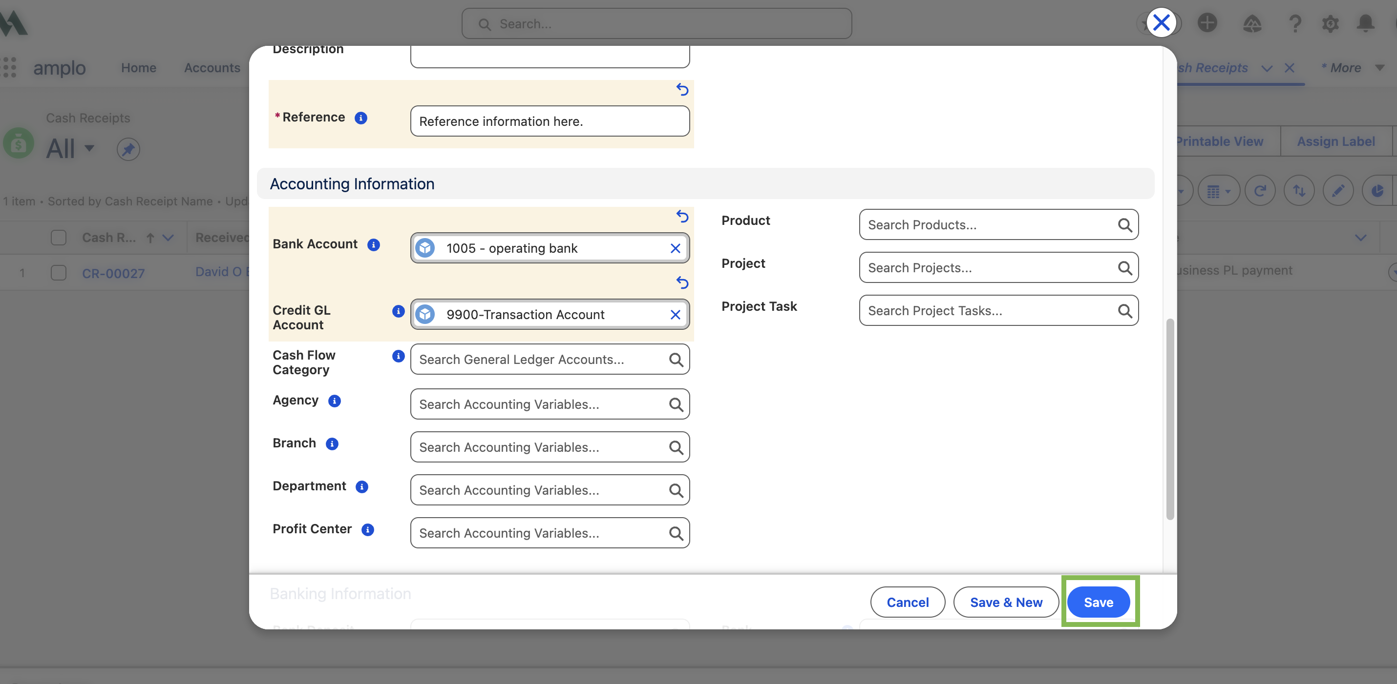The image size is (1397, 684).
Task: Open the help question mark icon
Action: tap(1294, 23)
